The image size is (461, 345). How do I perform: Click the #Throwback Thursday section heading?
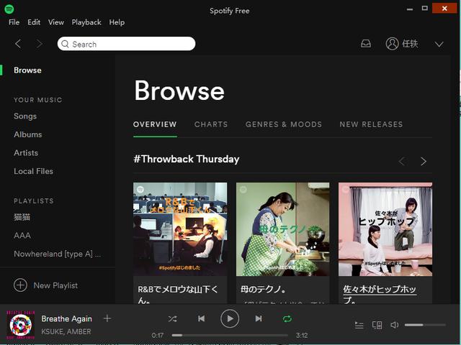tap(187, 159)
